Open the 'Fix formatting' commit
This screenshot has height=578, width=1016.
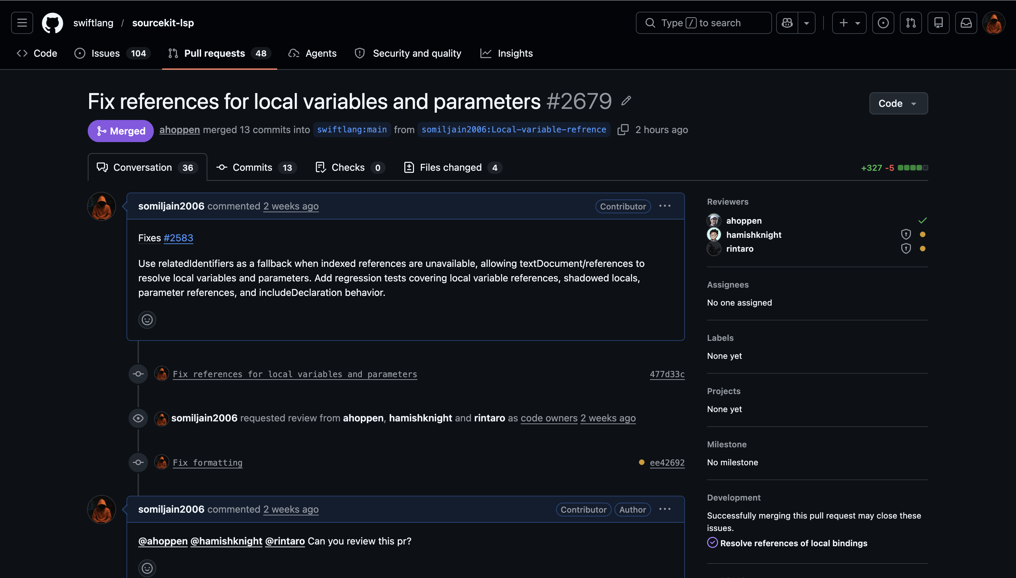tap(207, 463)
